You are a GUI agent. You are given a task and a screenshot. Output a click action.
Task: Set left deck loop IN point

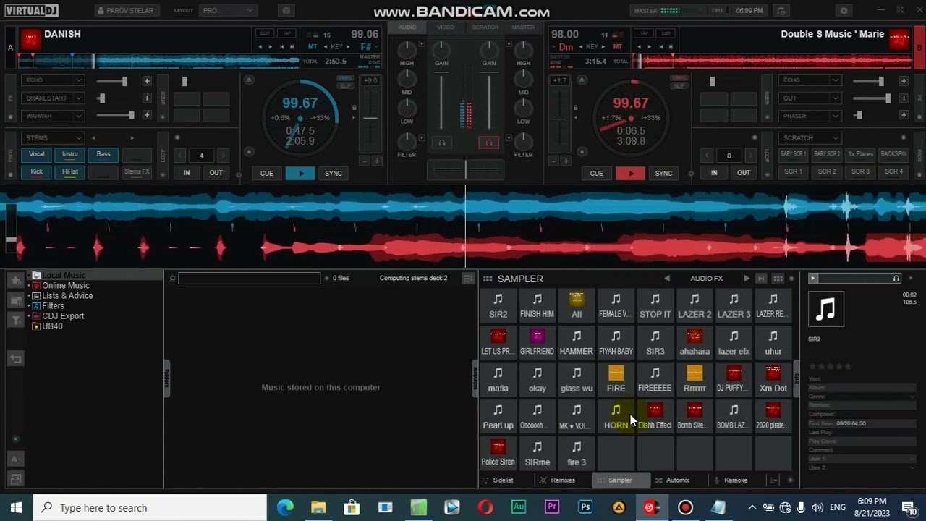[187, 173]
